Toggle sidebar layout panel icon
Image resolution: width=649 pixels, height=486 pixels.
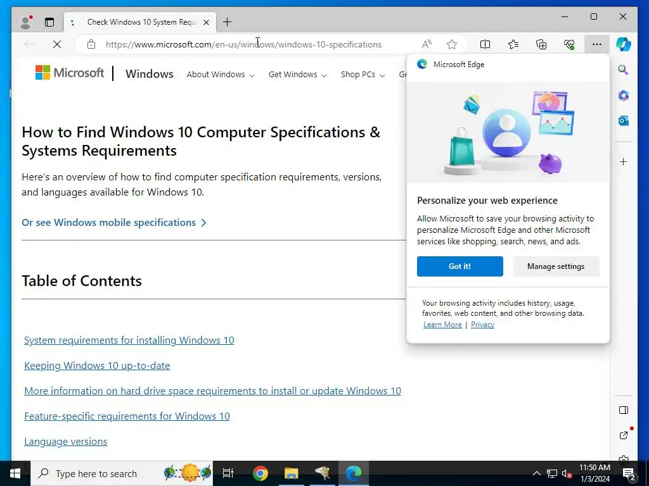click(x=624, y=410)
